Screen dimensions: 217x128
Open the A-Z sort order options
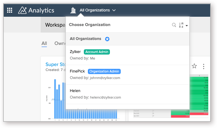[x=183, y=25]
